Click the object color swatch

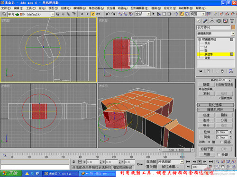pos(233,27)
